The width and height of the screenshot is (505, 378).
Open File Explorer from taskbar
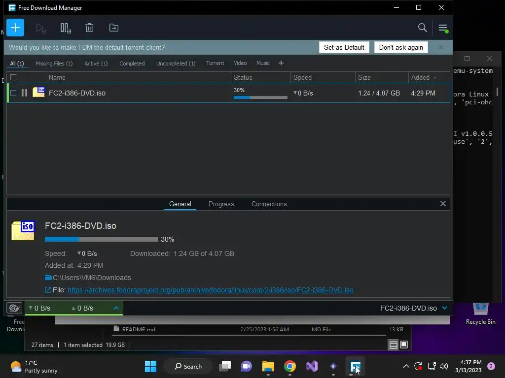268,366
